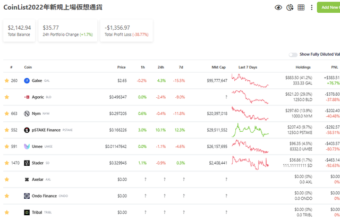
Task: Open the Ondo Finance coin link
Action: pyautogui.click(x=44, y=196)
